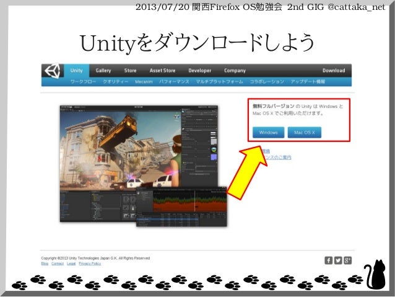Select the アップデート情報 submenu item

pyautogui.click(x=308, y=81)
